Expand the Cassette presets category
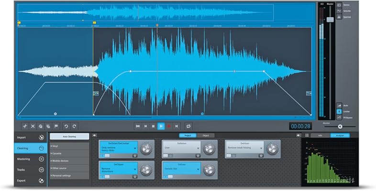The image size is (376, 191). pos(69,153)
